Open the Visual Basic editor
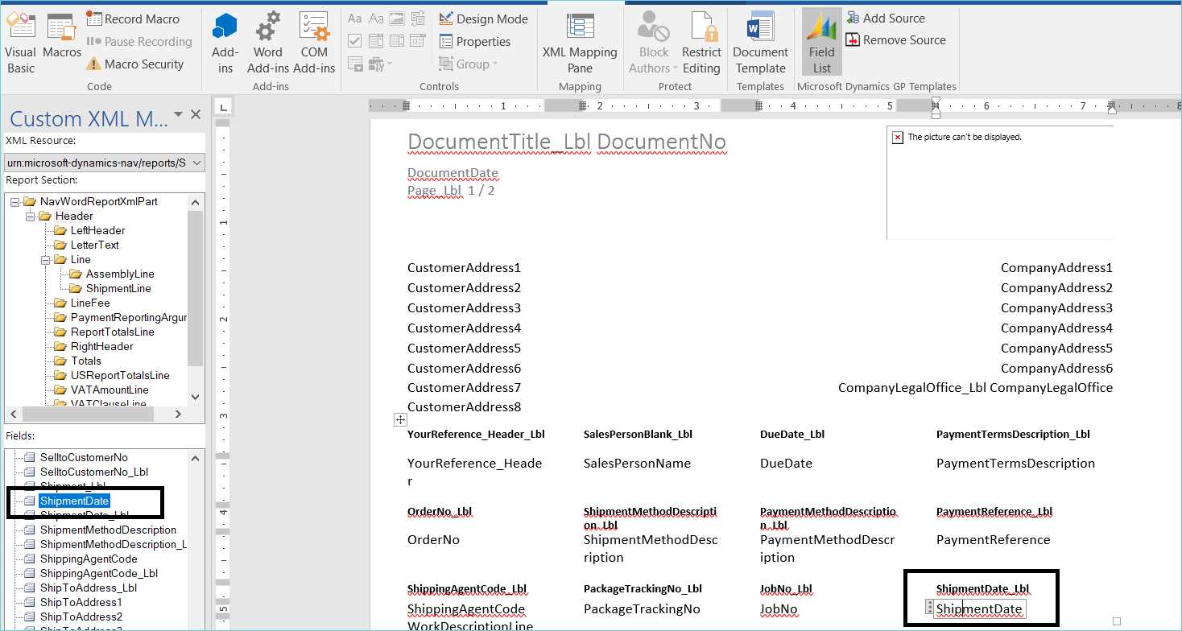This screenshot has width=1182, height=631. [x=21, y=43]
